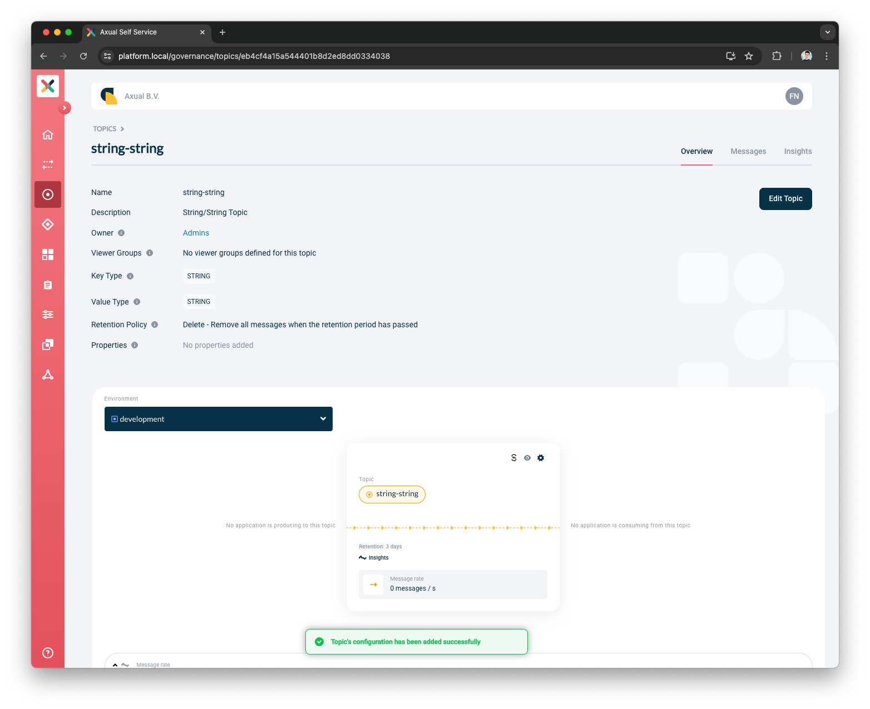870x709 pixels.
Task: Open the clipboard icon in the sidebar
Action: pos(48,284)
